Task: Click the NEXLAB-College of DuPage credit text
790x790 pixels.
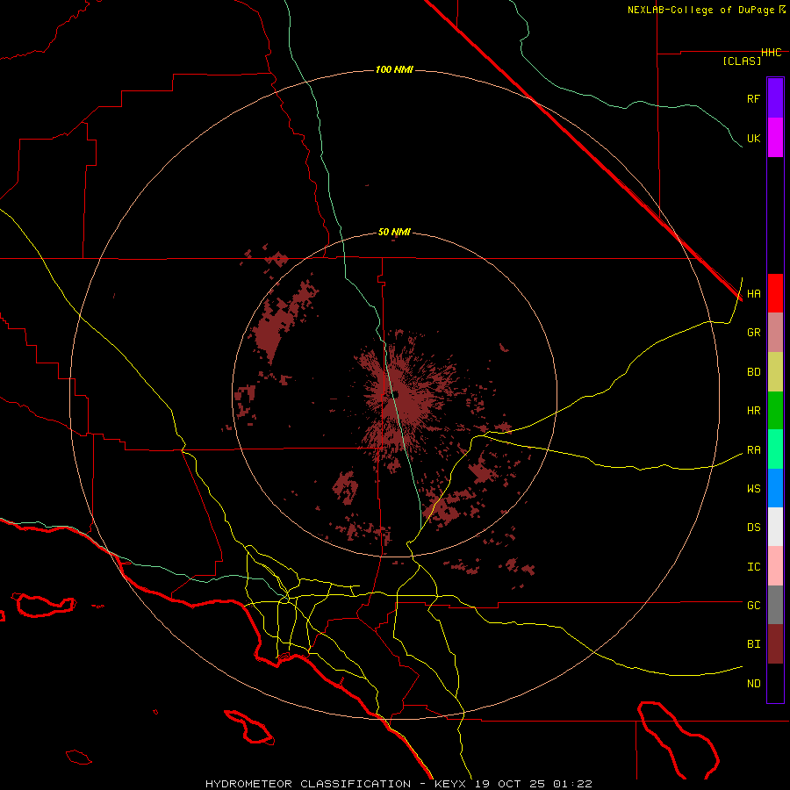Action: (702, 10)
